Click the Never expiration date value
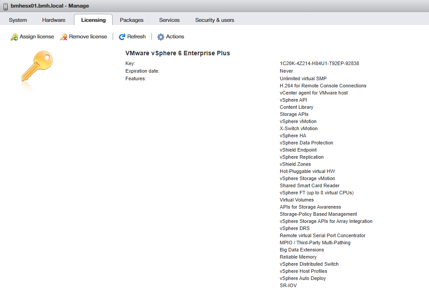The image size is (429, 288). [286, 71]
